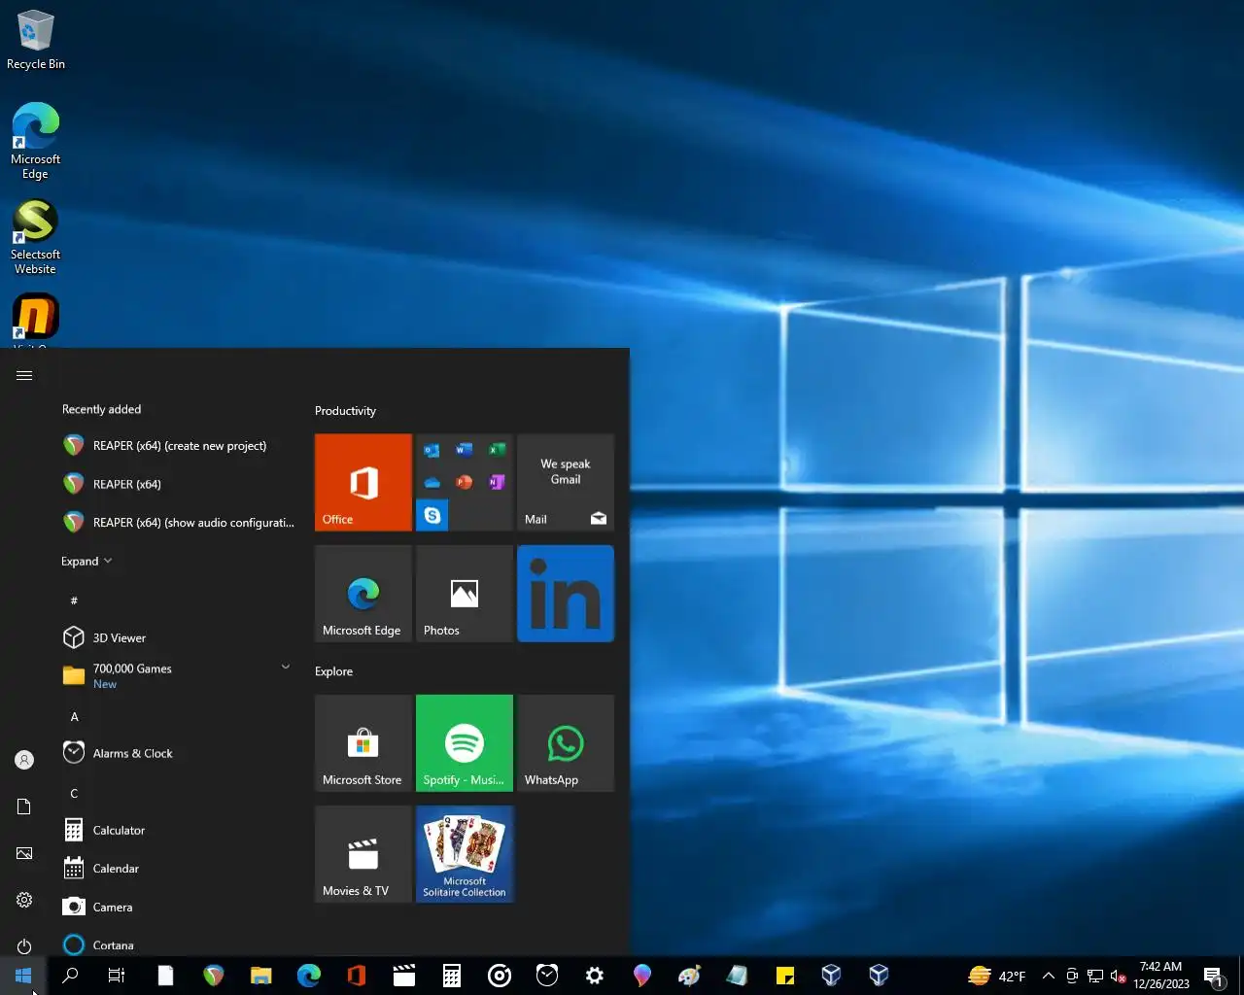
Task: Click the A letter heading in app list
Action: [x=74, y=716]
